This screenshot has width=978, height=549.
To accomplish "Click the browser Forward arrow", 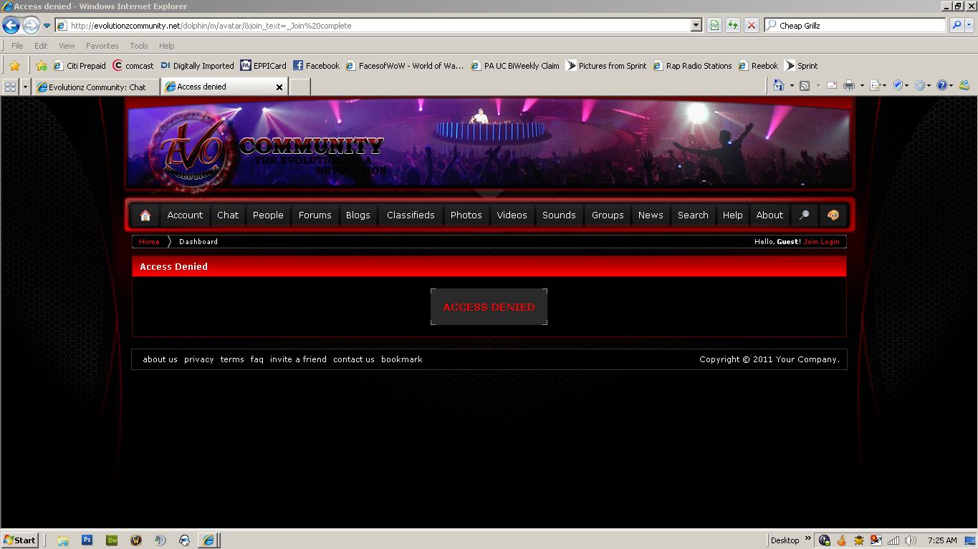I will coord(31,25).
